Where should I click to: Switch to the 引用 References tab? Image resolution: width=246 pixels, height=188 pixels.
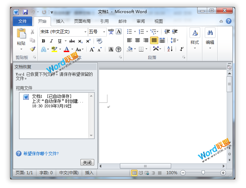(105, 21)
